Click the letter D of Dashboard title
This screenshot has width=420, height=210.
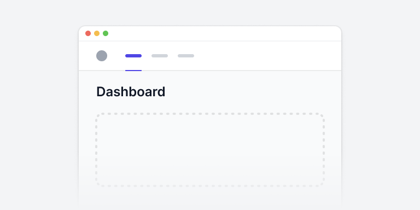(101, 92)
